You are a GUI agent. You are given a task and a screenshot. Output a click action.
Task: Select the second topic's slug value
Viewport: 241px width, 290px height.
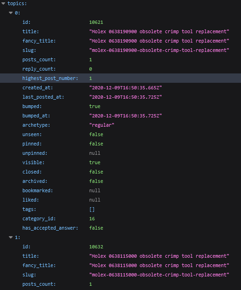click(x=159, y=275)
